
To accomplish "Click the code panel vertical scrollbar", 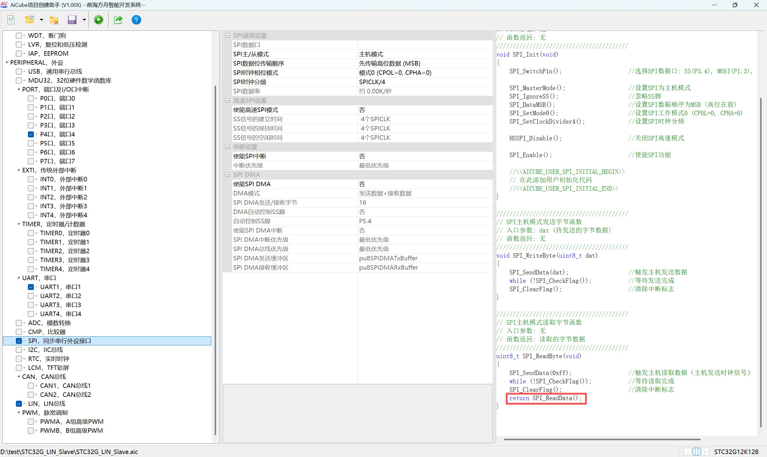I will [x=761, y=262].
